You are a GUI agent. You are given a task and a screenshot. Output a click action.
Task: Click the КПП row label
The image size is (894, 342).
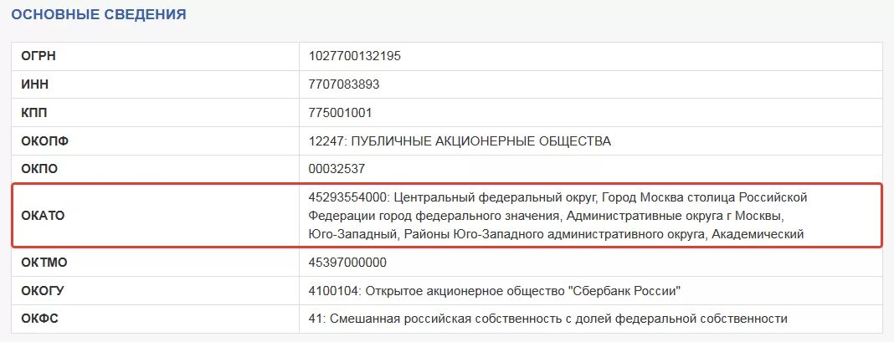(x=34, y=113)
